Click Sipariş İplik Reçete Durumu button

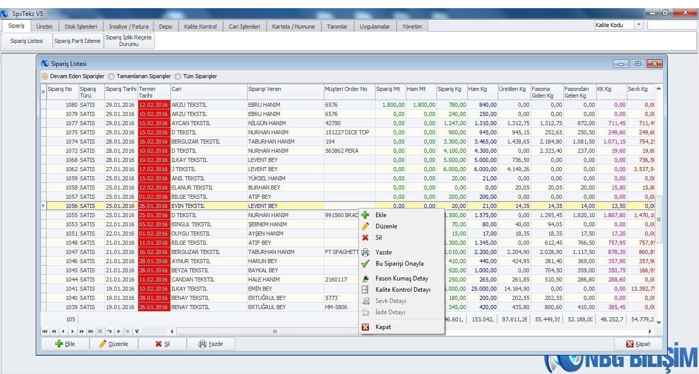pos(129,41)
